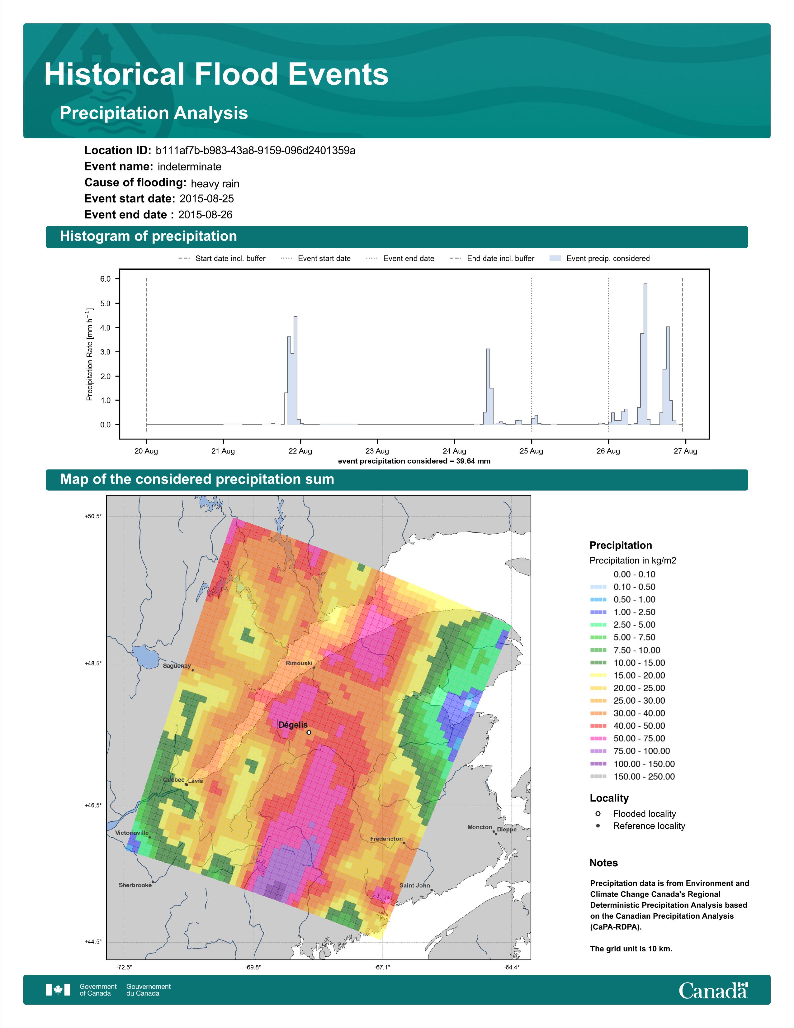Click the Map of considered precipitation sum header
The width and height of the screenshot is (794, 1028).
click(197, 479)
